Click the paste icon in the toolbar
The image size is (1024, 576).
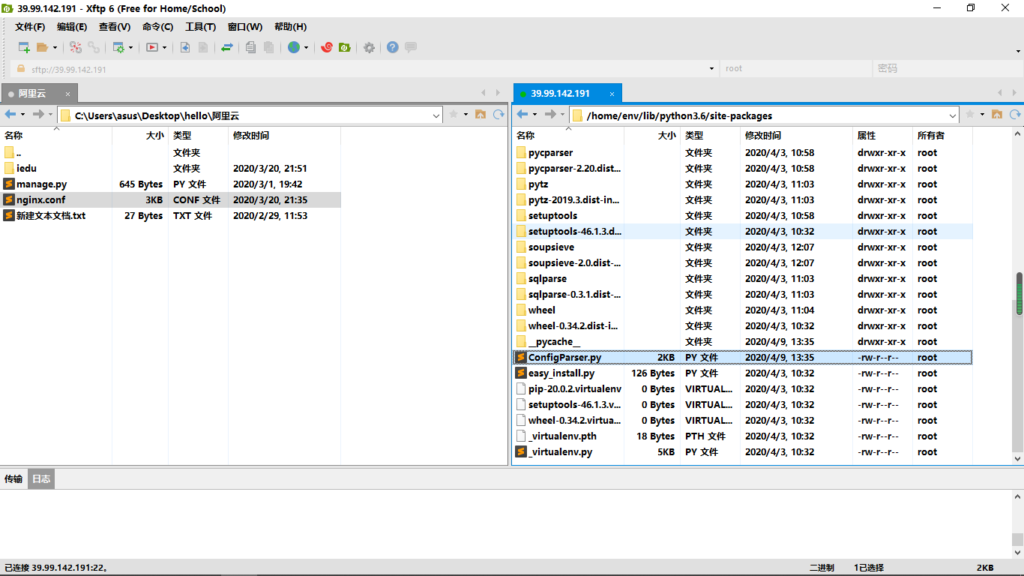[x=268, y=46]
